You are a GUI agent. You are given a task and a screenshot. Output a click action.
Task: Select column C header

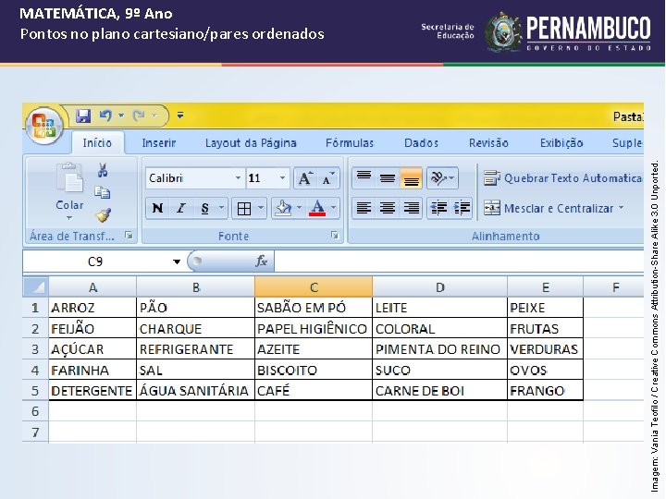click(x=314, y=287)
